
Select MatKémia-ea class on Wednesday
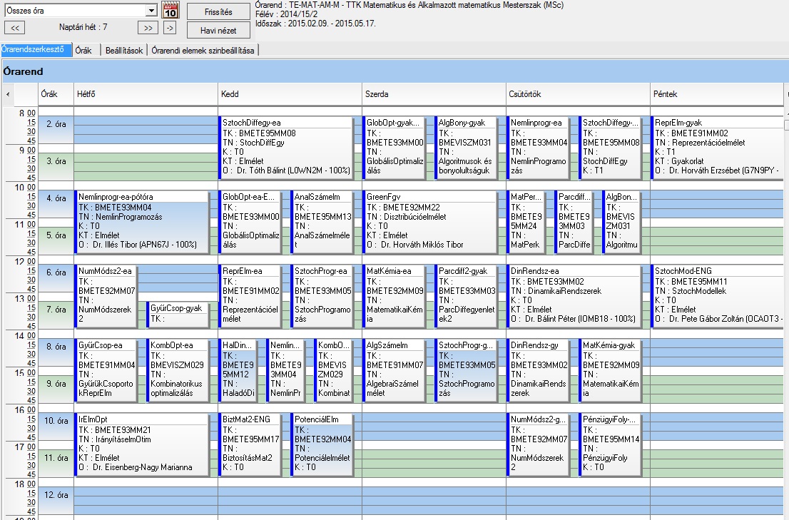(395, 297)
